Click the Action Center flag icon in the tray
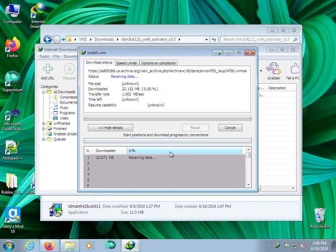Viewport: 336px width, 252px height. pos(286,246)
